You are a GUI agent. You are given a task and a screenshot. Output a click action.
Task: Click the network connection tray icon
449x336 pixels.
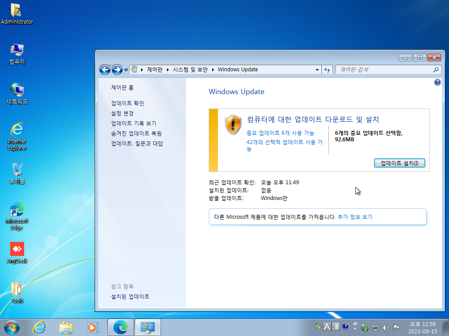pyautogui.click(x=375, y=328)
